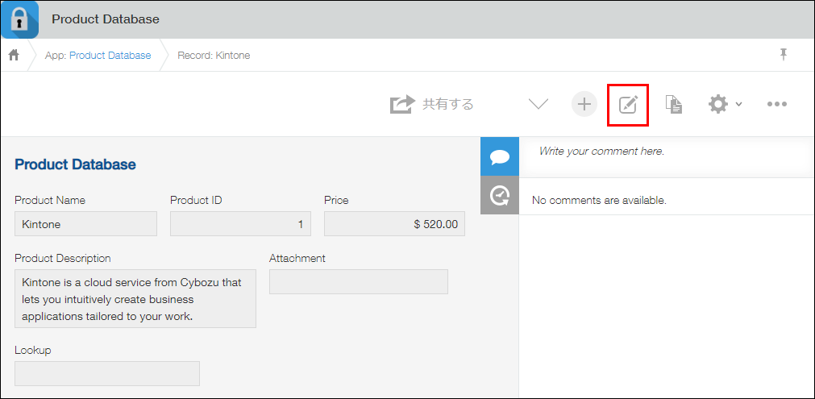Viewport: 815px width, 399px height.
Task: Expand the downward chevron next to share
Action: coord(538,104)
